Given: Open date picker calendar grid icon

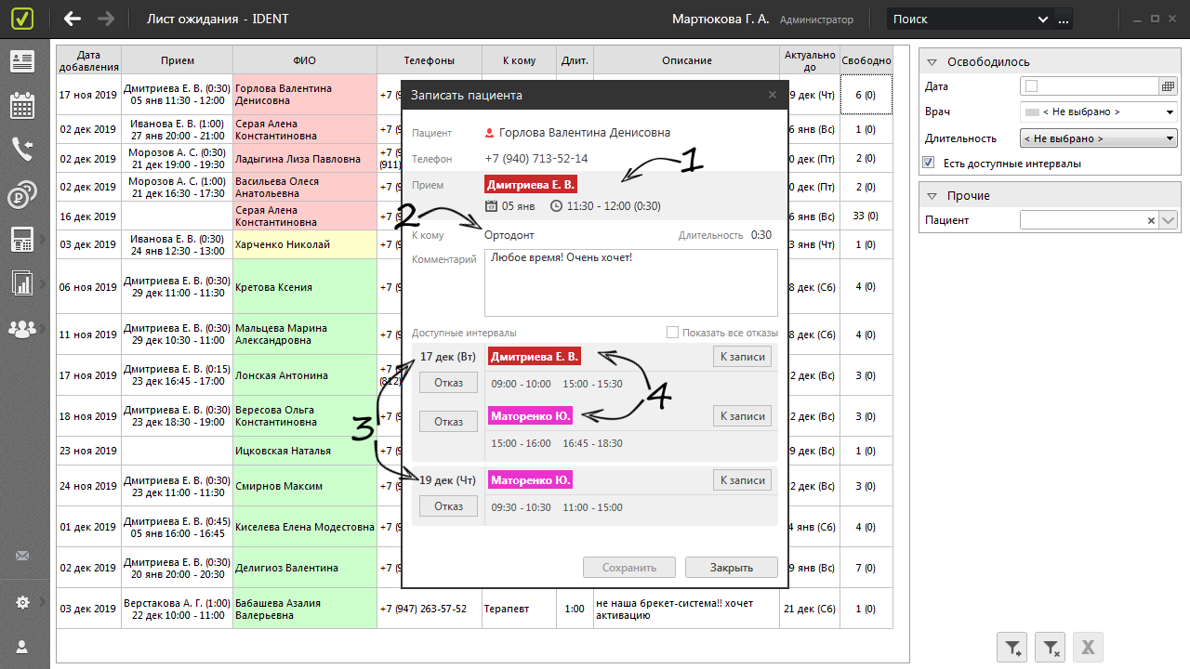Looking at the screenshot, I should (x=1169, y=86).
